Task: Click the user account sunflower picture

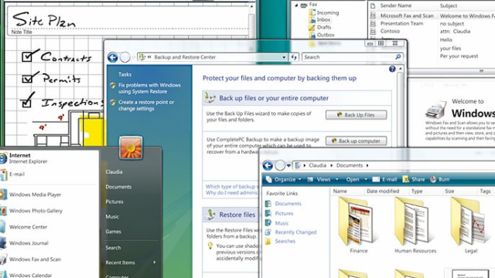Action: pyautogui.click(x=131, y=147)
